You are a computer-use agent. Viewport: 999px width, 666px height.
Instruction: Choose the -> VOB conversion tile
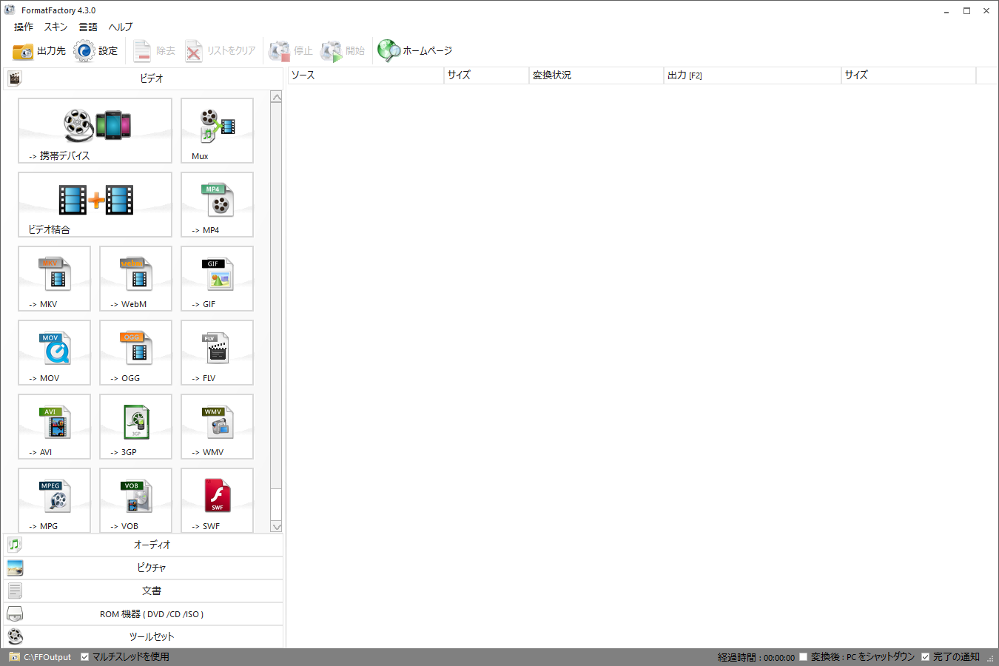pyautogui.click(x=135, y=500)
